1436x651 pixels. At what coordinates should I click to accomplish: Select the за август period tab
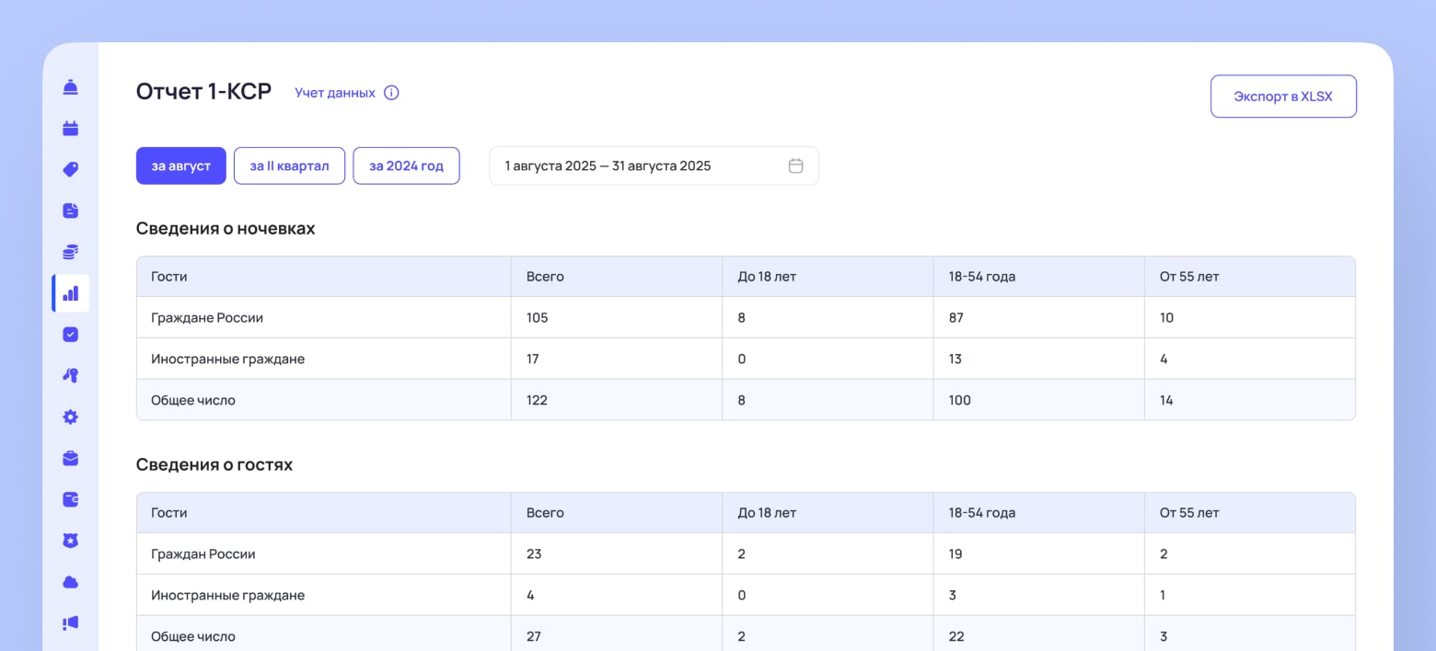coord(181,166)
